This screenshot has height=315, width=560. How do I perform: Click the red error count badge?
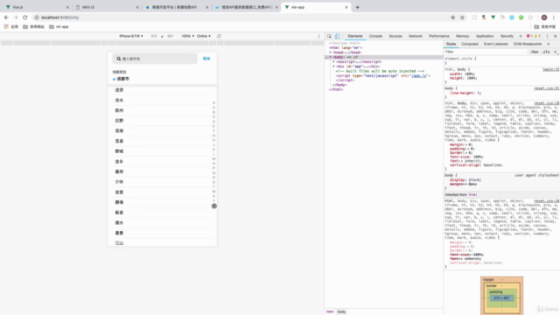[529, 36]
